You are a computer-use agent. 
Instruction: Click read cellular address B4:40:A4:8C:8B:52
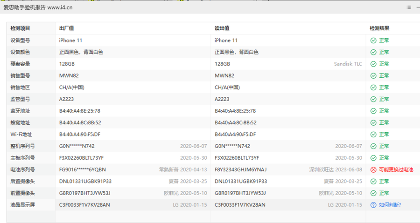(236, 123)
